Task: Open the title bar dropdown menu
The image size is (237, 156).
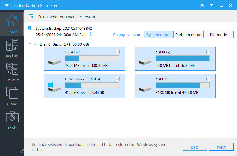Action: point(211,5)
